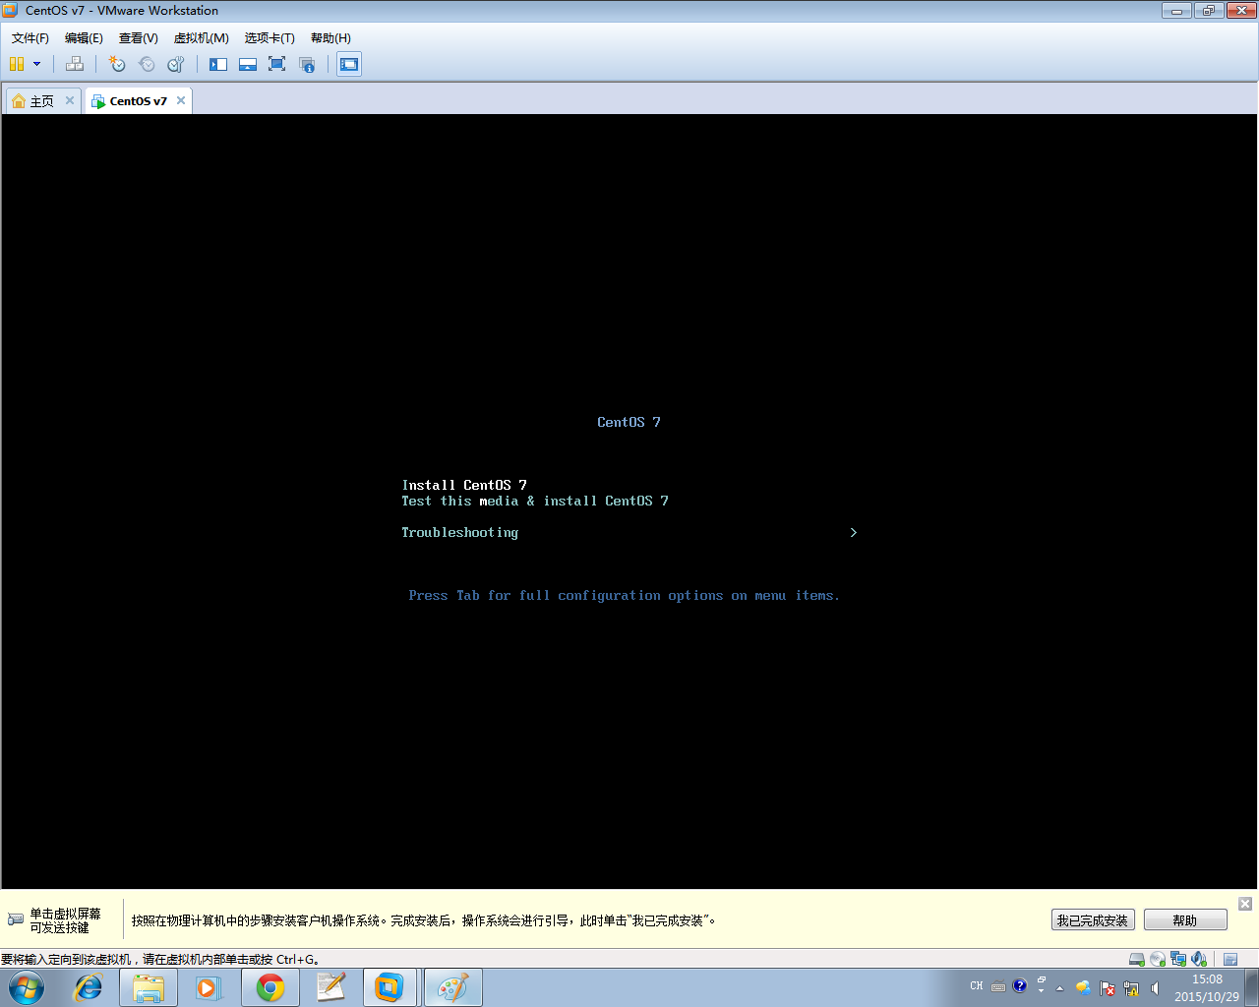
Task: Click the yellow pause VM button
Action: point(17,64)
